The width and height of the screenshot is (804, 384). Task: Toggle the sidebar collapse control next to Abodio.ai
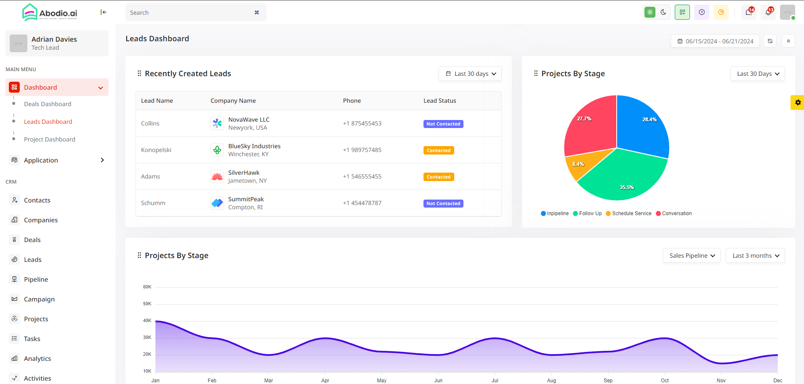click(x=104, y=12)
